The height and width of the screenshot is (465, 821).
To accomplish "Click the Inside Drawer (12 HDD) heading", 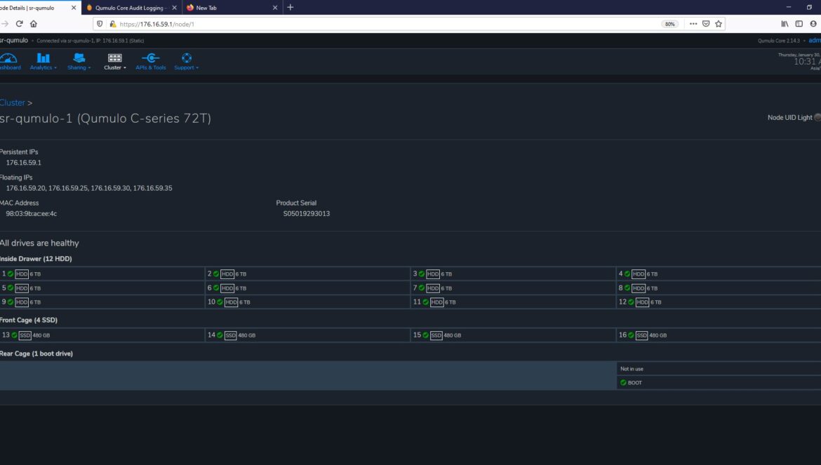I will [x=36, y=259].
